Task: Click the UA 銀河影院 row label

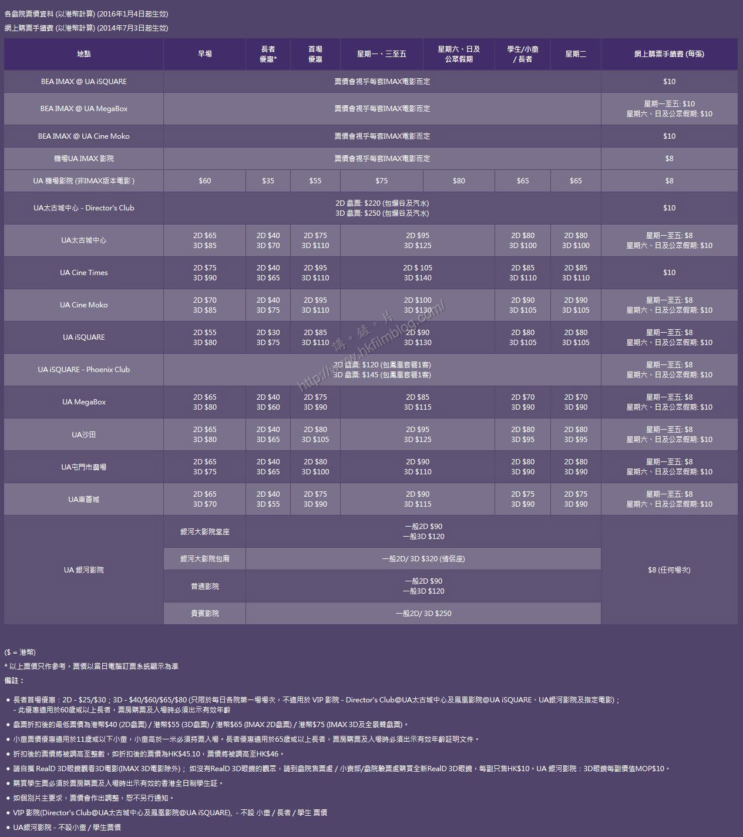Action: [83, 570]
